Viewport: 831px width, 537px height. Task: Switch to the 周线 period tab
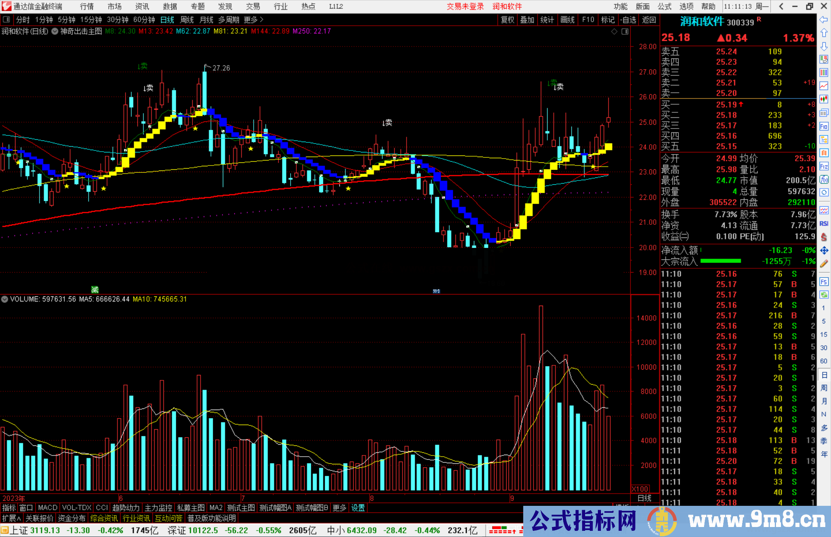tap(187, 20)
